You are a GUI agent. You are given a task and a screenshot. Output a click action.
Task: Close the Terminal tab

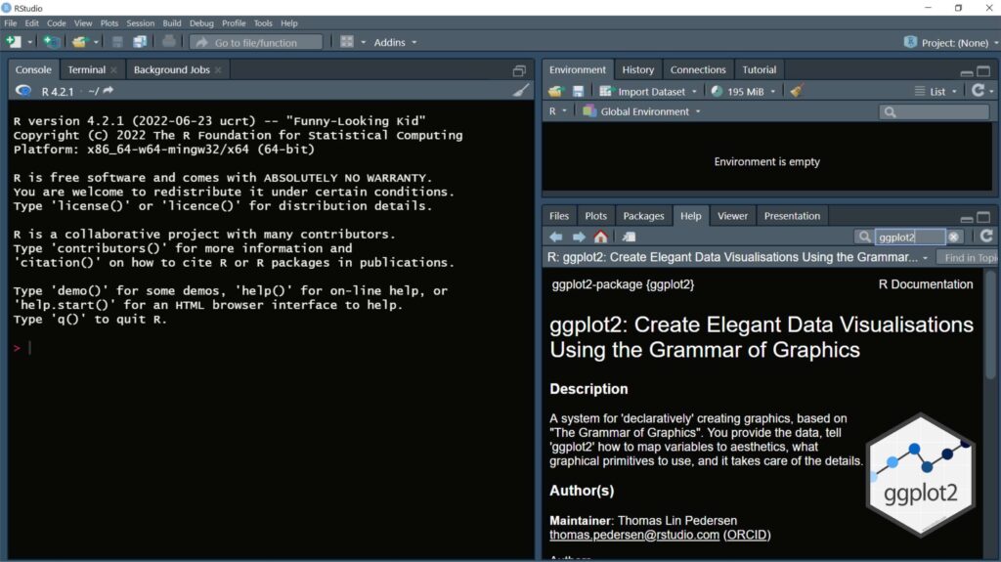point(113,70)
